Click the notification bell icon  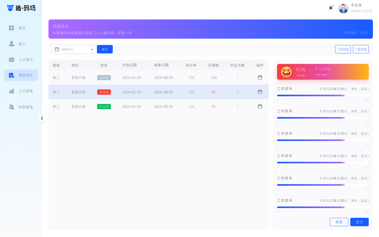click(331, 8)
